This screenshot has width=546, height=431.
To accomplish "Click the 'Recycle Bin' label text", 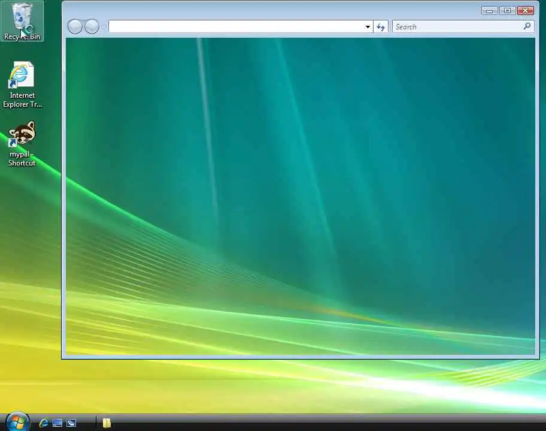I will [22, 36].
